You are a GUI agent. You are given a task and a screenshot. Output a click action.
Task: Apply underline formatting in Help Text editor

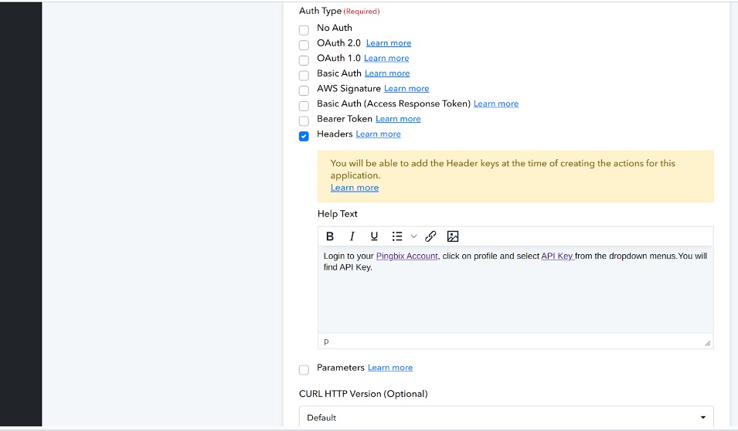pyautogui.click(x=374, y=236)
